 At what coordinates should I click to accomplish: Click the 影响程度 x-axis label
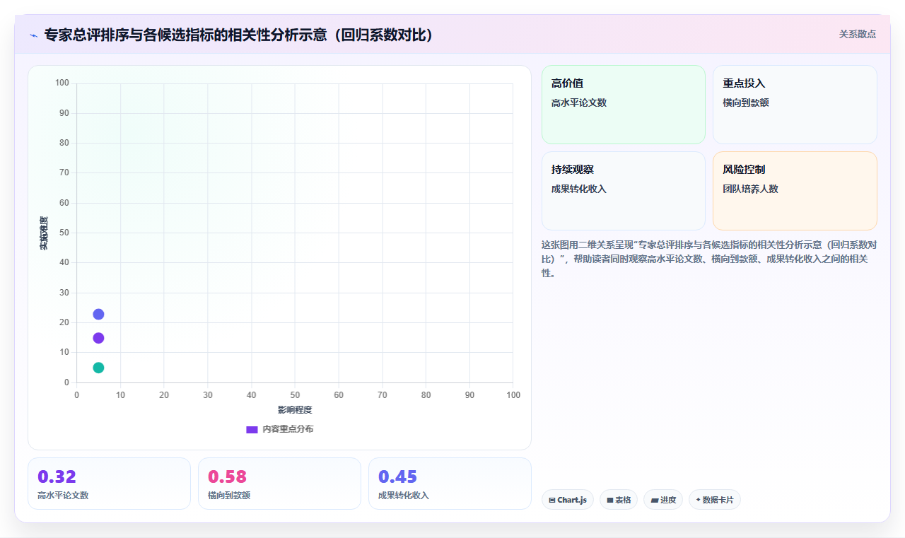[295, 410]
